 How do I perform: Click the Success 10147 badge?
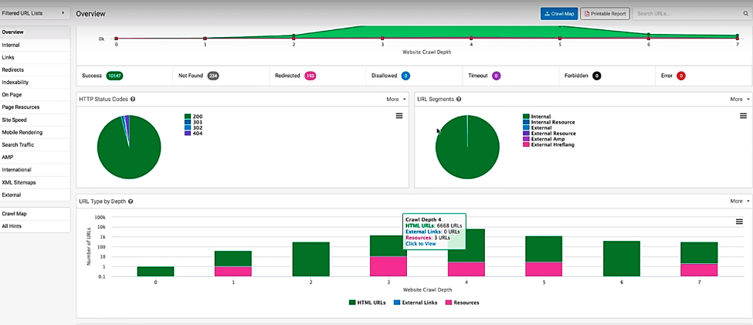click(x=114, y=76)
